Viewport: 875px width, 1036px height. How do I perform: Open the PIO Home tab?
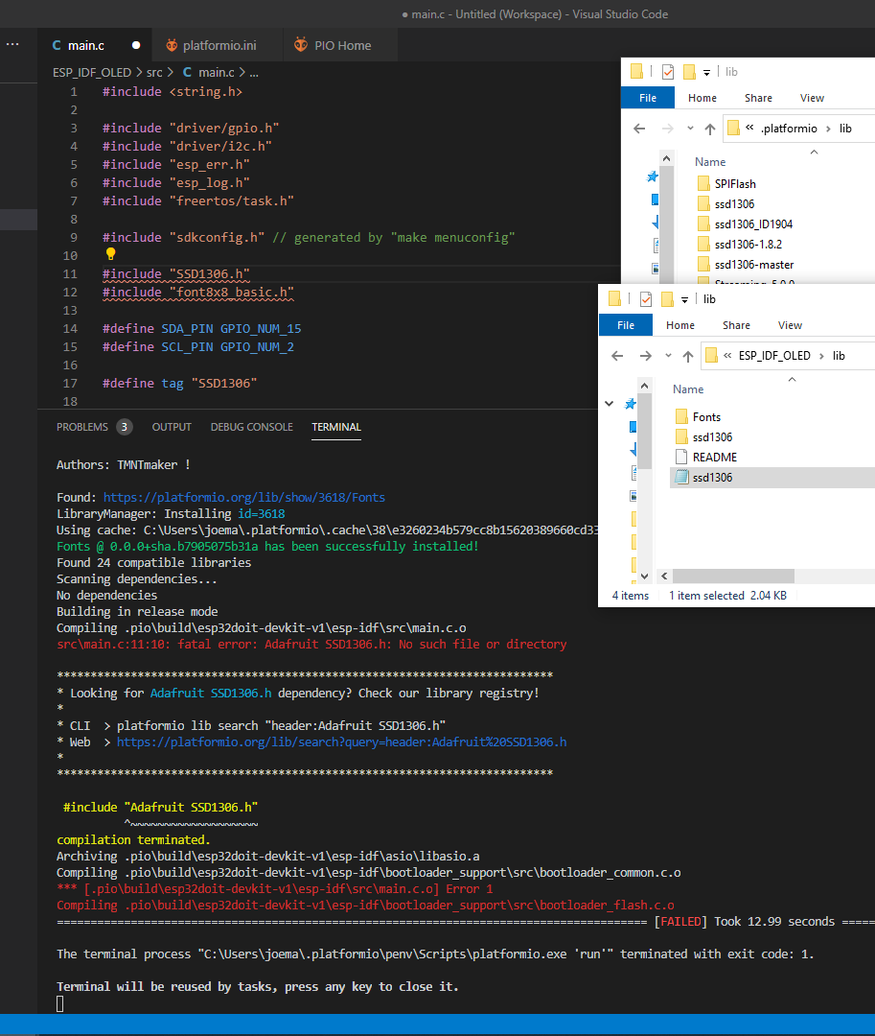[x=342, y=46]
